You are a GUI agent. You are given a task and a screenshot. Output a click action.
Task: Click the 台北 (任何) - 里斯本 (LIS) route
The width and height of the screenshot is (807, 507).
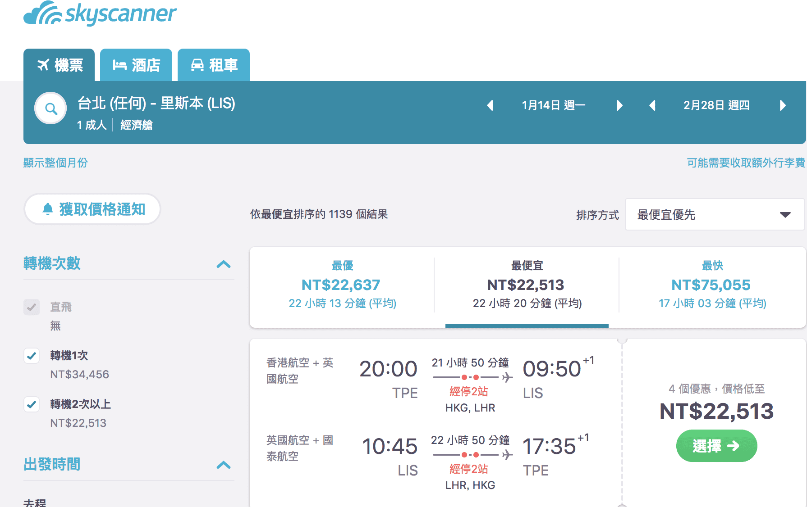(156, 104)
